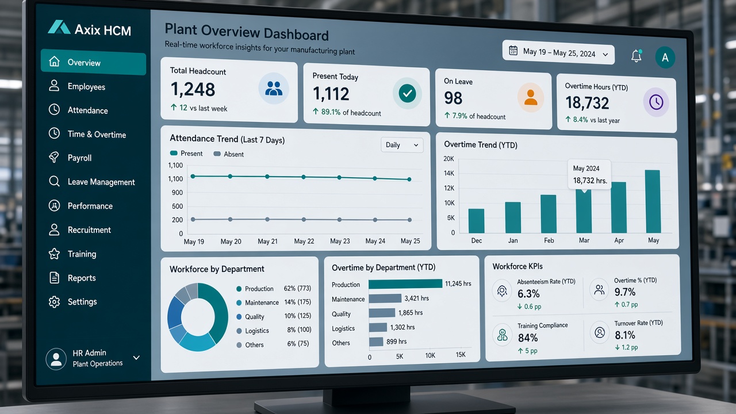Screen dimensions: 736x414
Task: Click the Overtime Hours clock icon
Action: (x=656, y=102)
